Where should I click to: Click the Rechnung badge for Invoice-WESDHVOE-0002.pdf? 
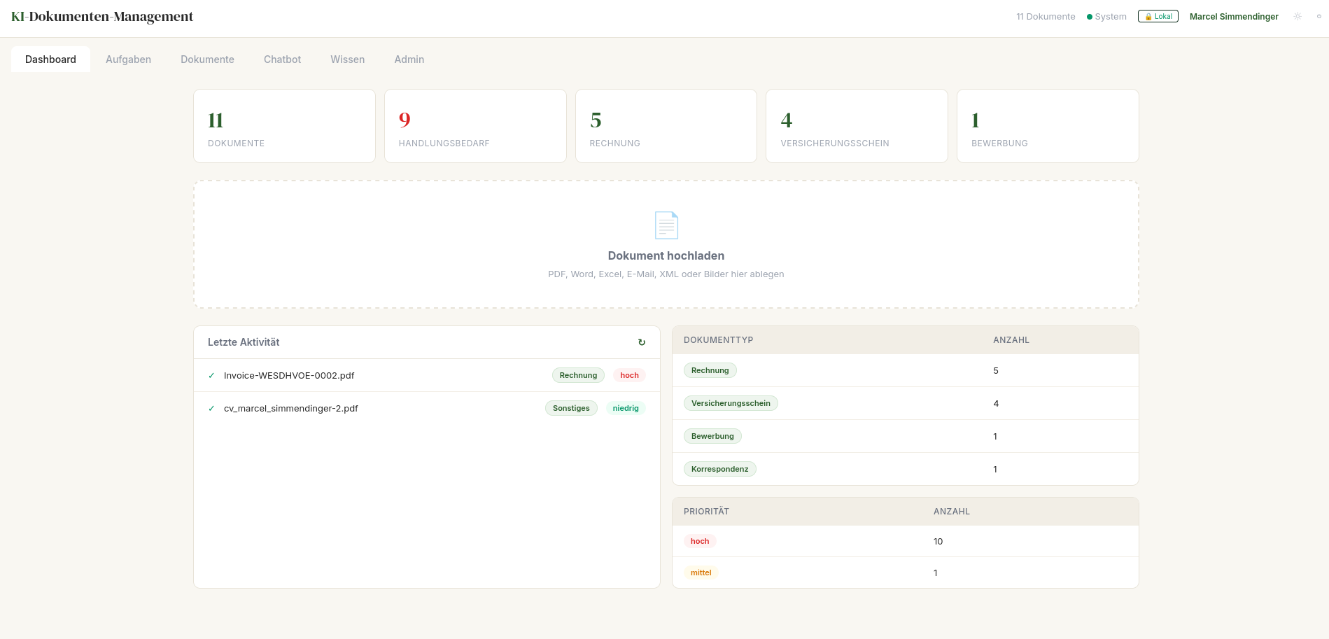pos(577,375)
